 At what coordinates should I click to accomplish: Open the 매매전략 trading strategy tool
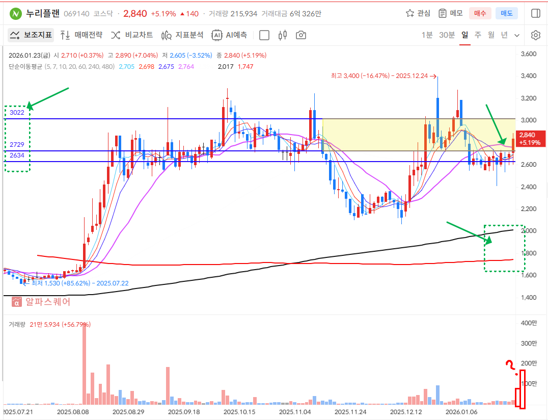[x=81, y=35]
